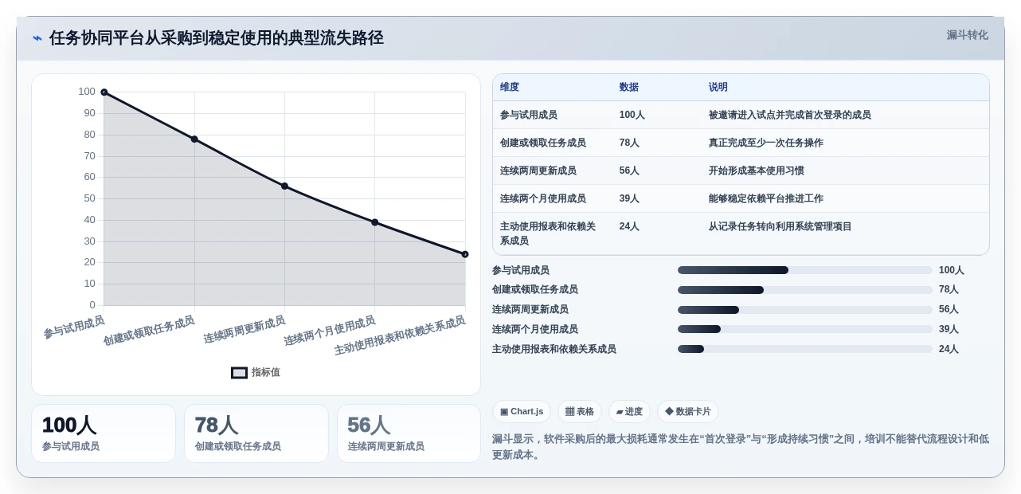Click the 表格 tag chip
Image resolution: width=1021 pixels, height=494 pixels.
[580, 411]
